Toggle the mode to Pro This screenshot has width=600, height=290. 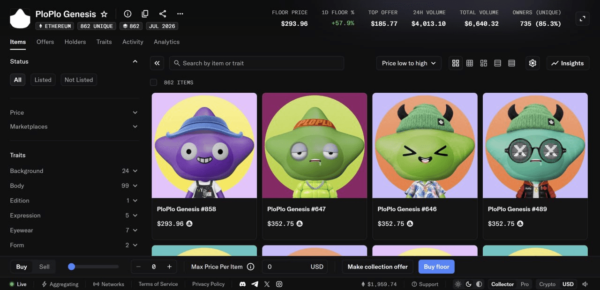(525, 284)
